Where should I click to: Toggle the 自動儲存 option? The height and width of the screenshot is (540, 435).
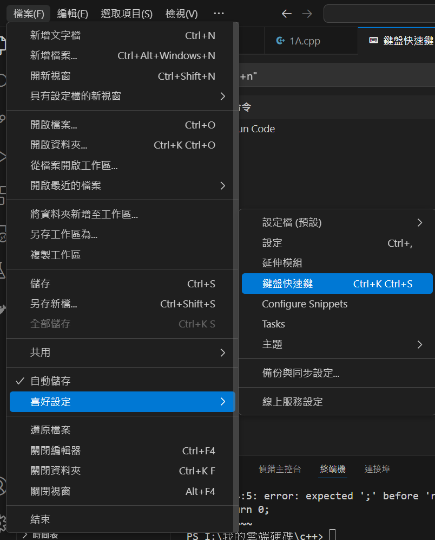click(122, 381)
